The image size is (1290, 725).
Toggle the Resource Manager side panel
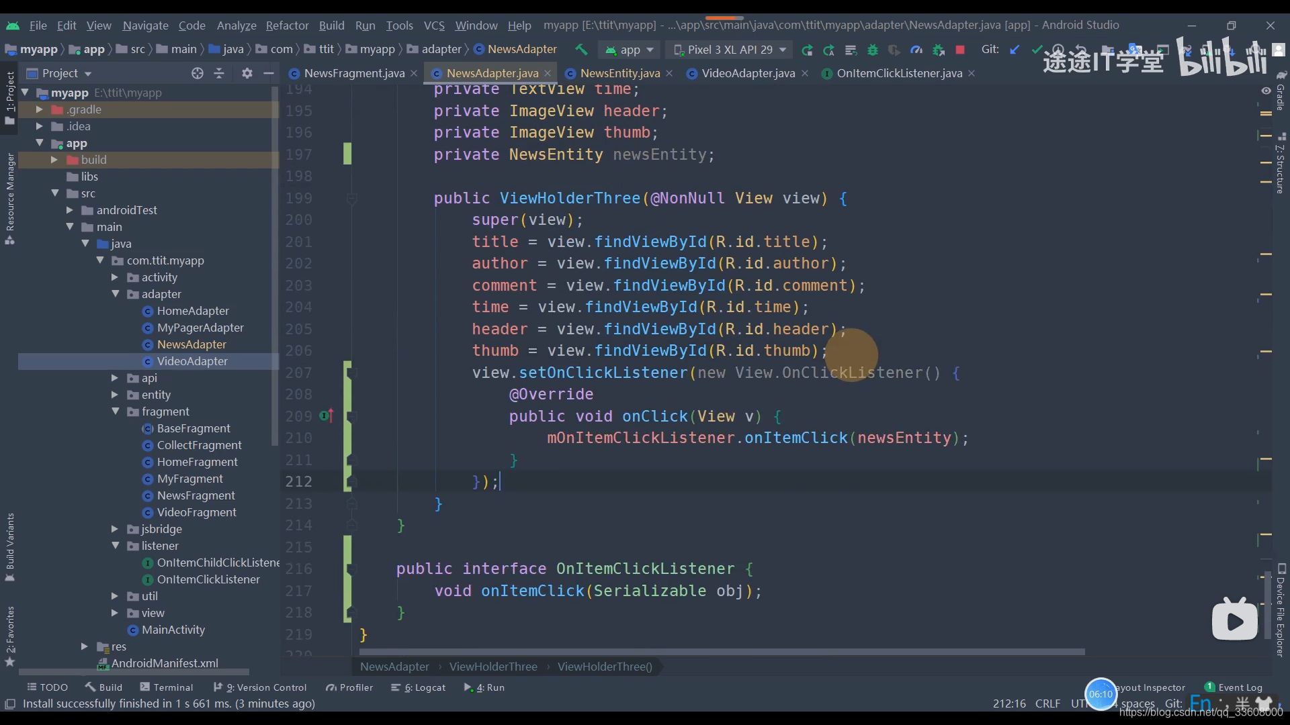(9, 199)
